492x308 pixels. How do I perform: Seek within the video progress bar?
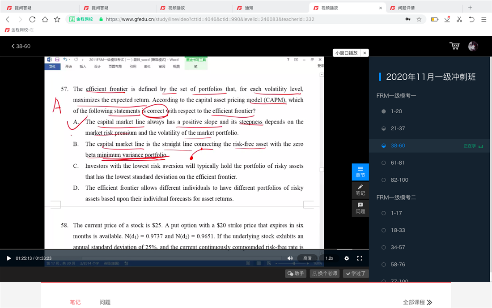click(x=184, y=250)
